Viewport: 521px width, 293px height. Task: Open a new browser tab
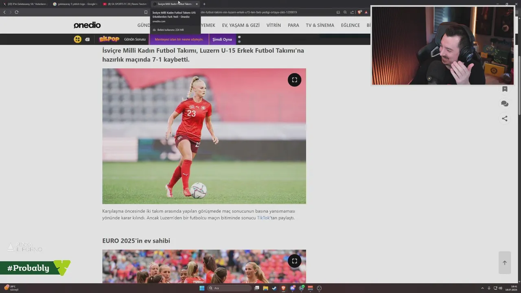tap(204, 4)
